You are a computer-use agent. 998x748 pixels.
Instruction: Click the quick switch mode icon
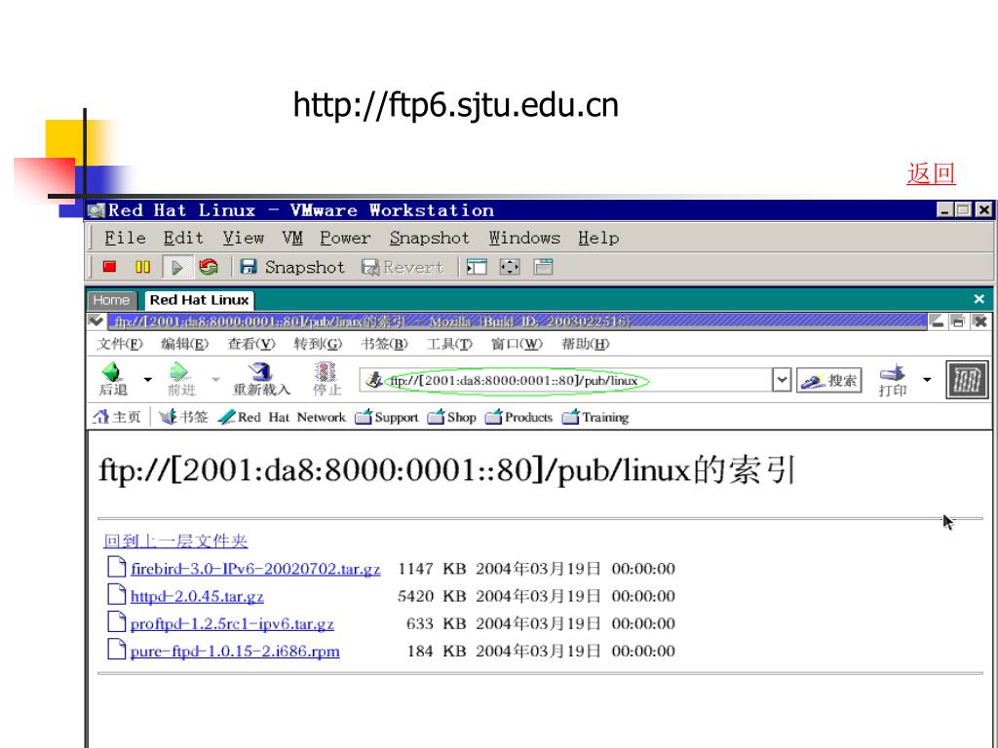tap(543, 267)
